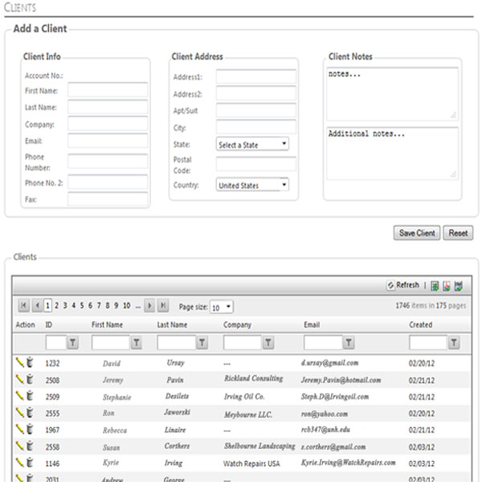Sort by Last Name column header

(172, 325)
